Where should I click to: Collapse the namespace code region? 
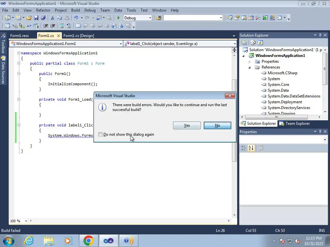click(19, 53)
